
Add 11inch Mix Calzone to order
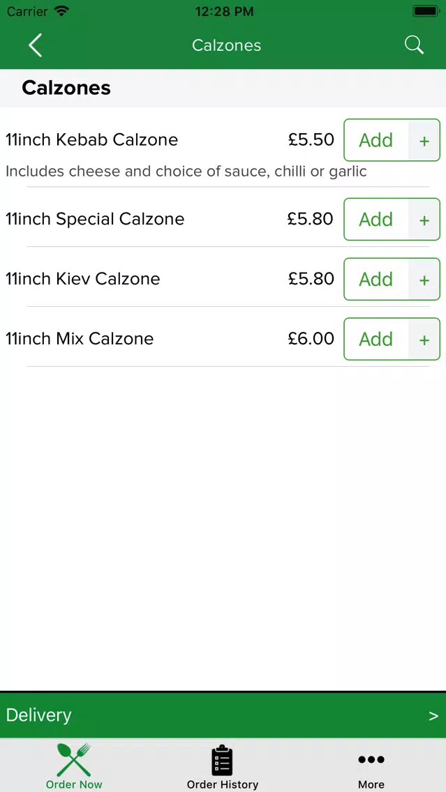click(376, 340)
